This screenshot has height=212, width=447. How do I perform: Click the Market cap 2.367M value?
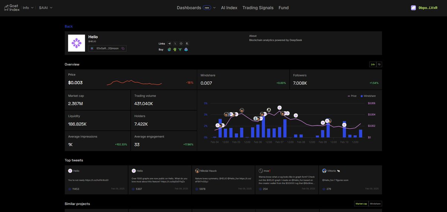pyautogui.click(x=76, y=104)
